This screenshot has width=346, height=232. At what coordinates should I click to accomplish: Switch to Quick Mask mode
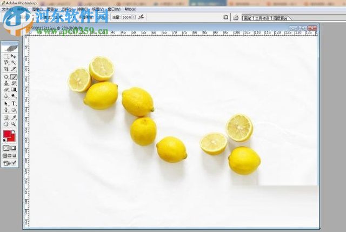[13, 148]
